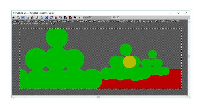202x108 pixels.
Task: Click the red clay render icon
Action: point(70,17)
